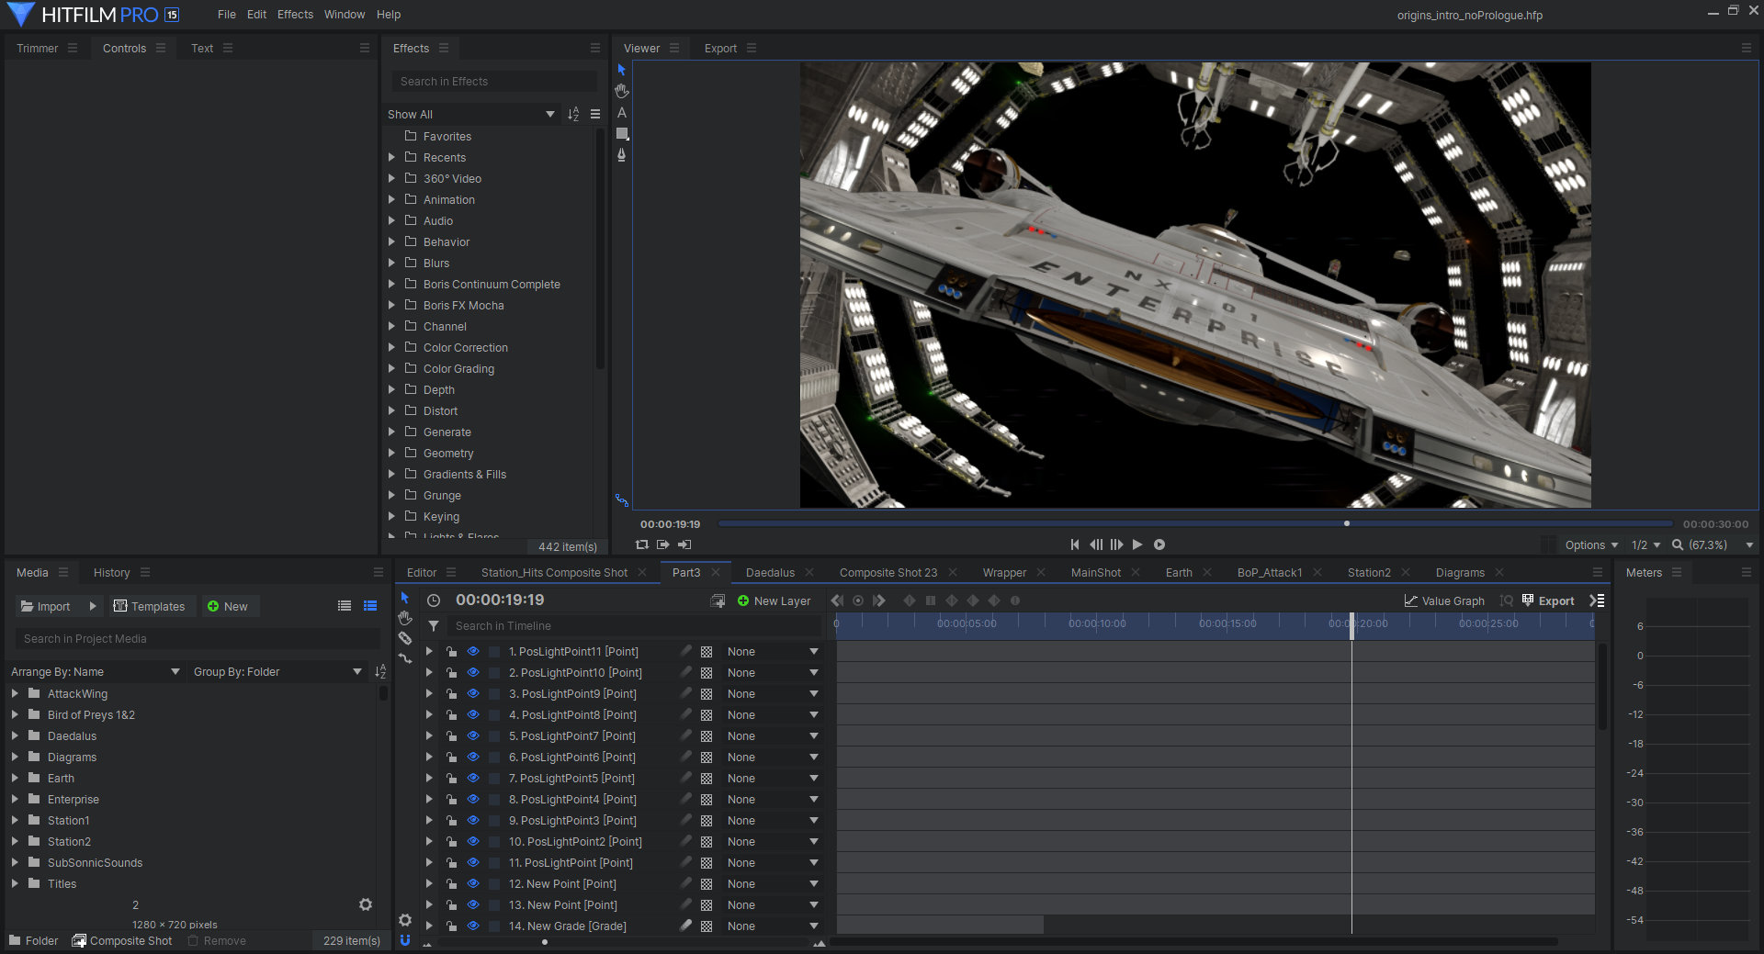The width and height of the screenshot is (1764, 954).
Task: Toggle lock on PosLightPoint5 layer
Action: click(x=451, y=779)
